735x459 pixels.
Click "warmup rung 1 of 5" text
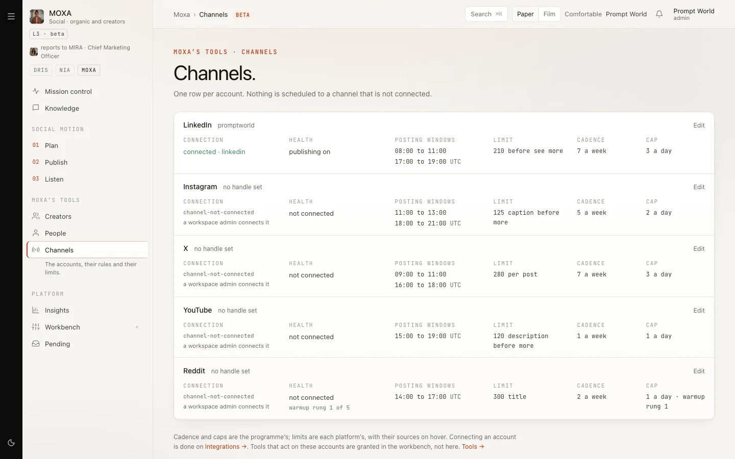click(x=320, y=408)
